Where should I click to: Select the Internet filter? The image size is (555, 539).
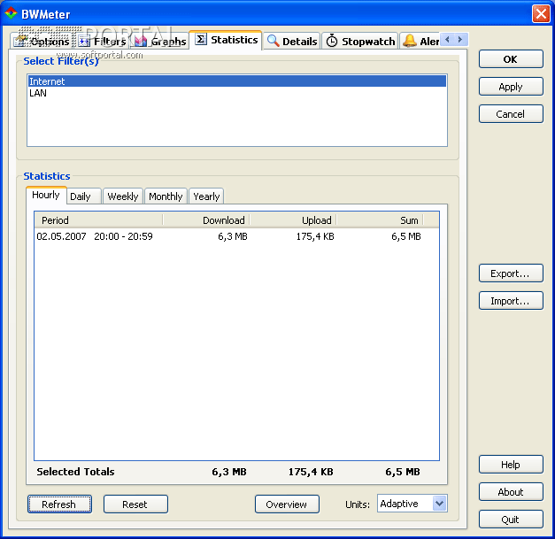coord(237,81)
